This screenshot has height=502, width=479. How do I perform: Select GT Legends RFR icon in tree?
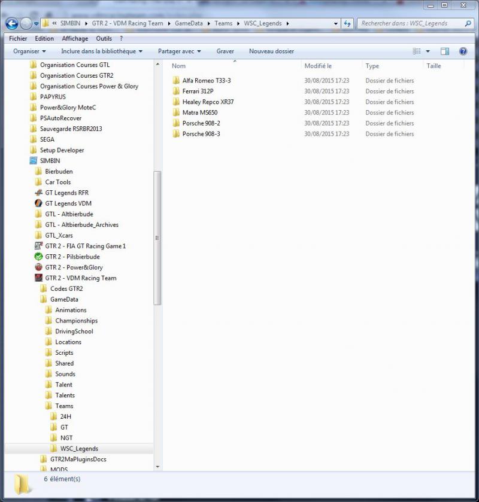pyautogui.click(x=38, y=193)
